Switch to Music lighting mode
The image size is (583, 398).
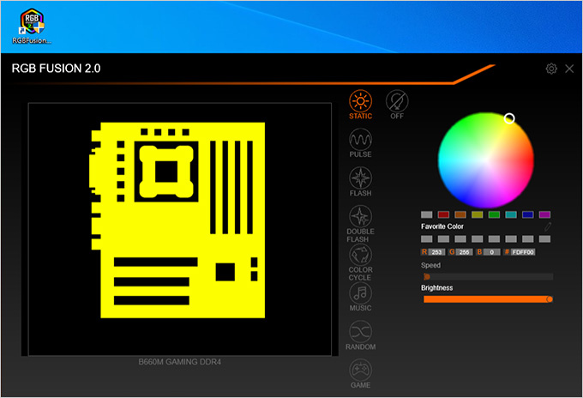pos(360,297)
